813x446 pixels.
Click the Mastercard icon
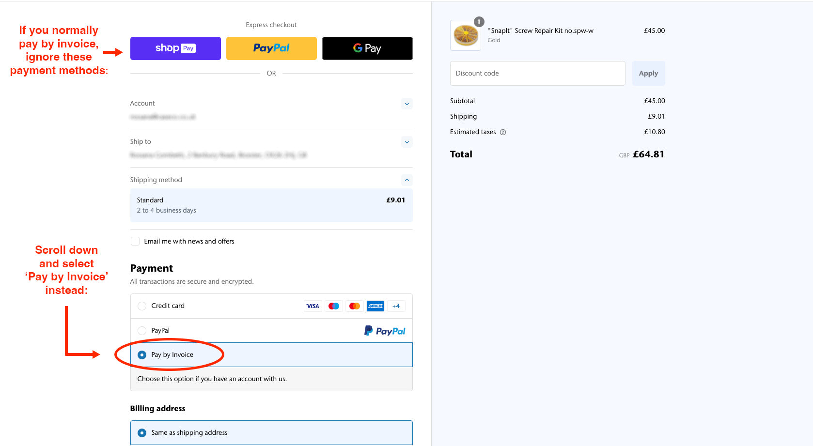(354, 306)
